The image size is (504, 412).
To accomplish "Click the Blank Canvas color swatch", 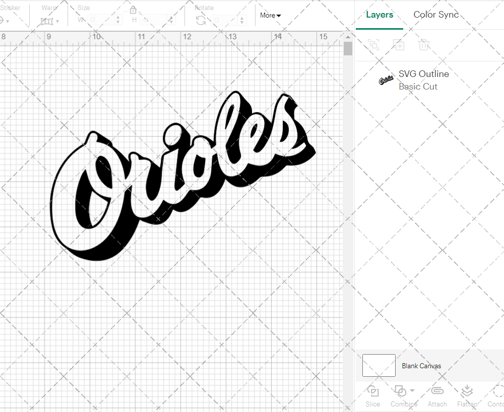I will [x=378, y=366].
